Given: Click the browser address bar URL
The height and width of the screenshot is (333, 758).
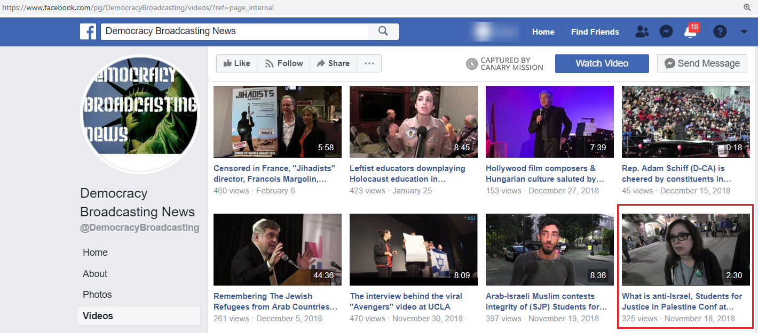Looking at the screenshot, I should coord(138,8).
